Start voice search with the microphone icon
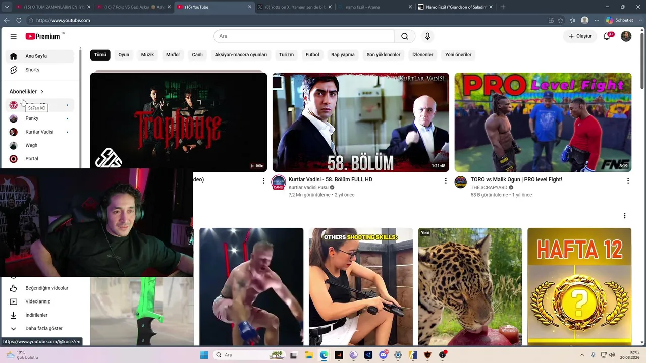The height and width of the screenshot is (363, 646). pyautogui.click(x=427, y=36)
